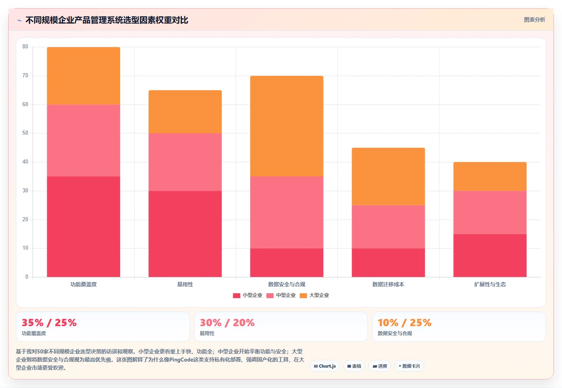Toggle the 大型企业 legend item

[314, 295]
